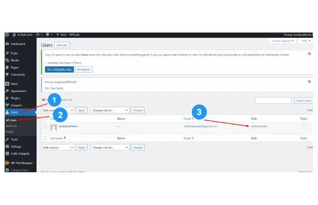The height and width of the screenshot is (205, 318).
Task: Open the Ai Built tools home icon
Action: (14, 35)
